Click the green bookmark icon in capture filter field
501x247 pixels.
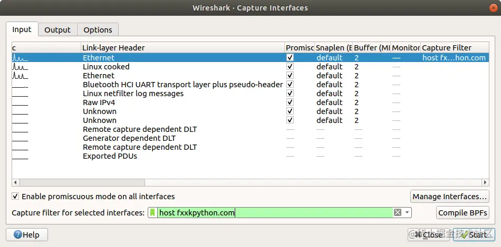(153, 213)
